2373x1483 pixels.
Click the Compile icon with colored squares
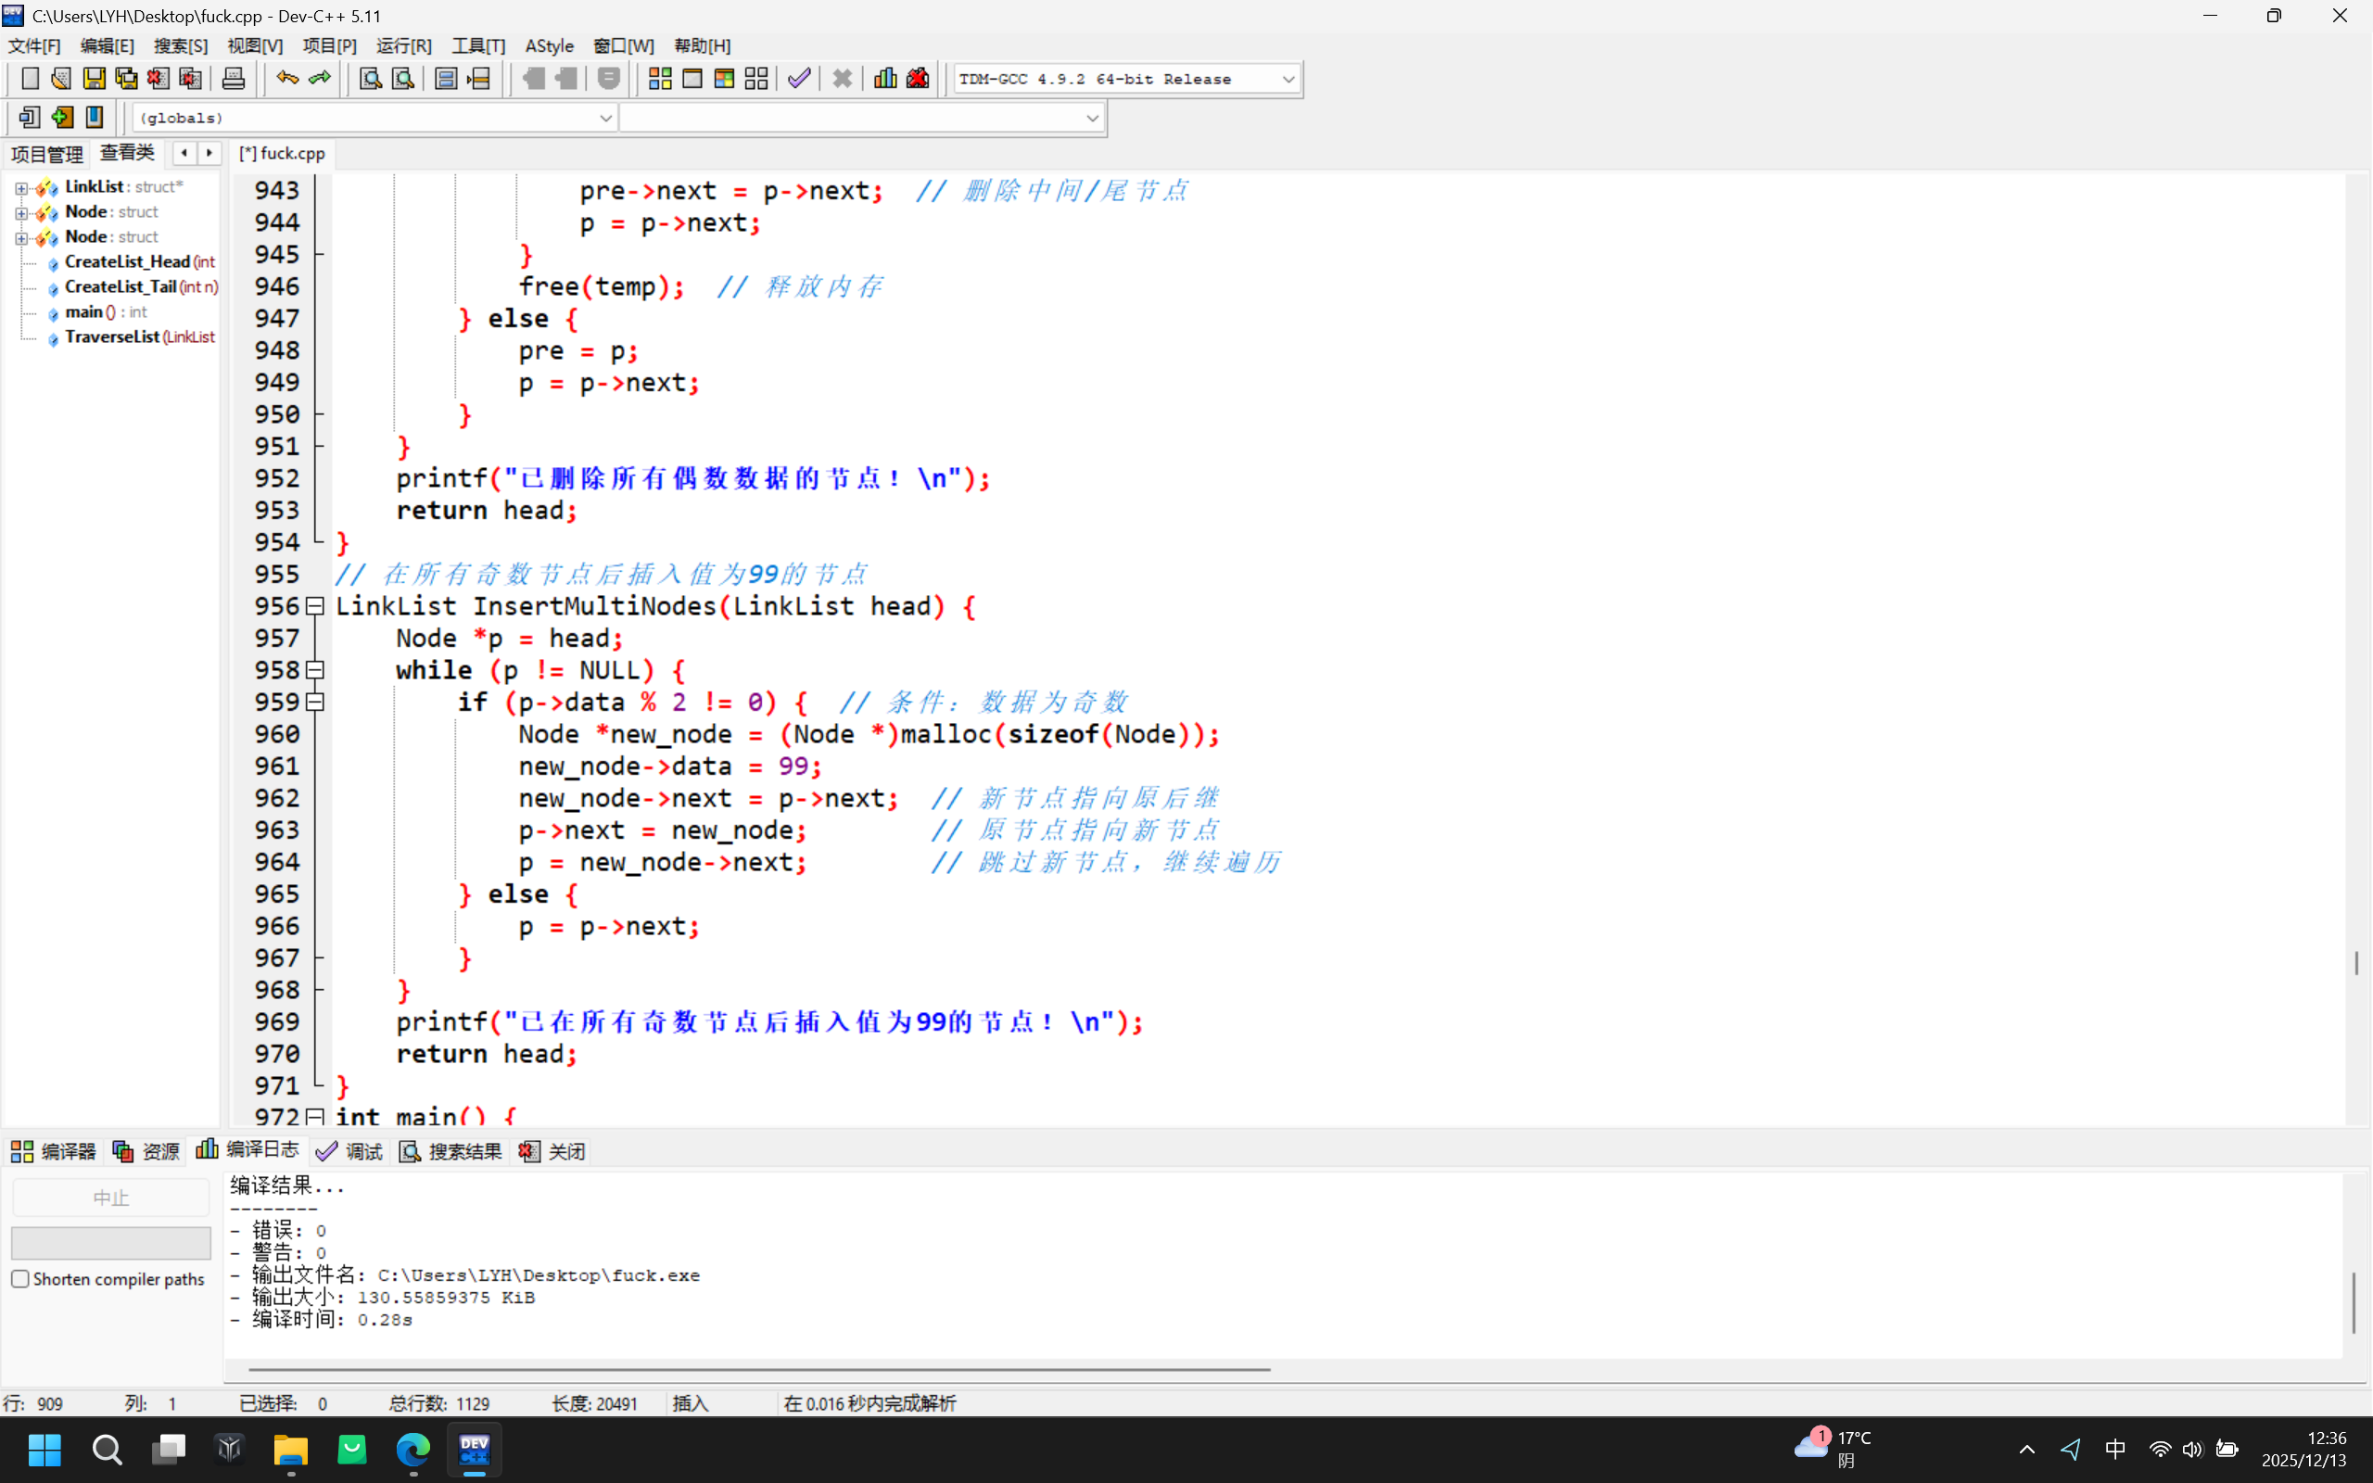[x=660, y=79]
